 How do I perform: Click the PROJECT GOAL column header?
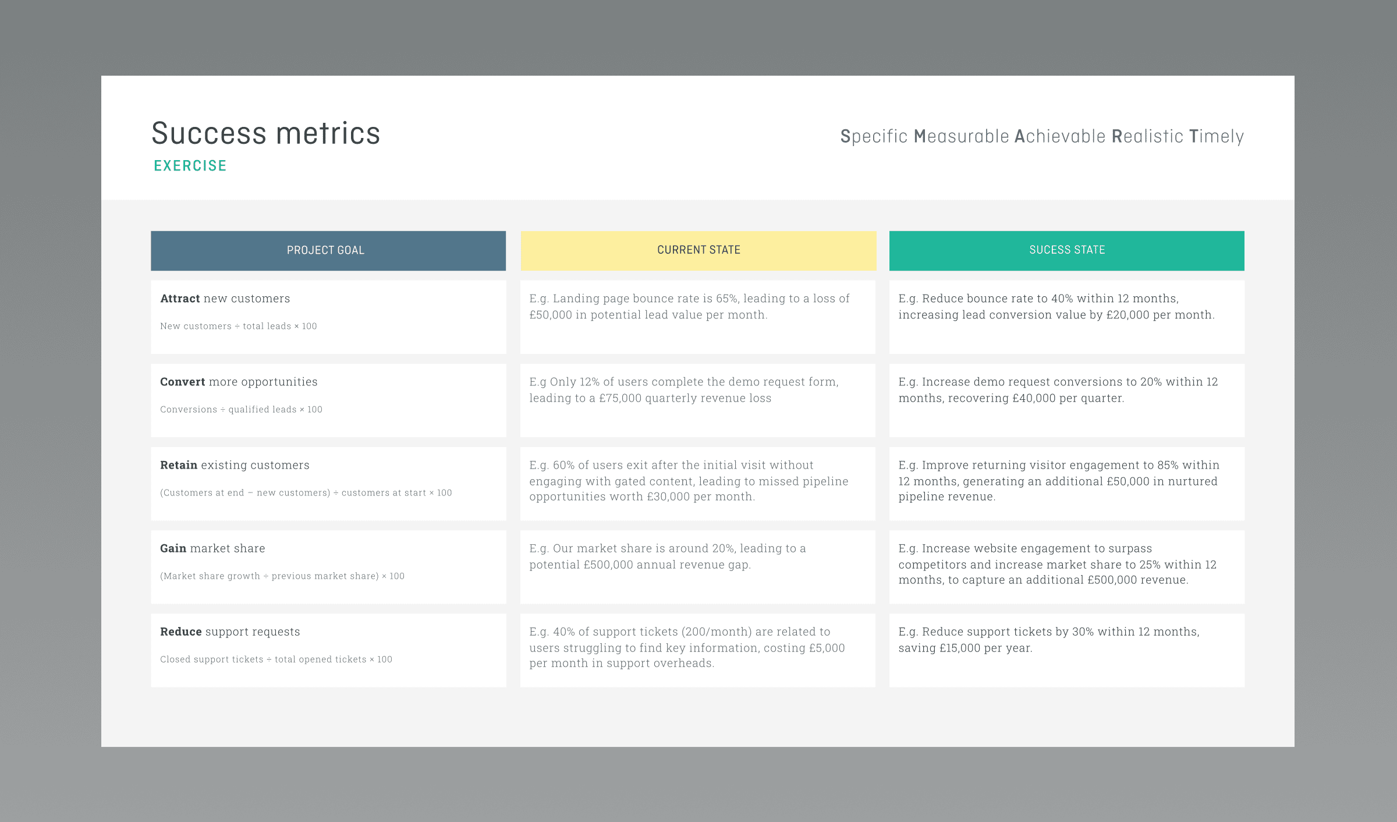point(328,250)
